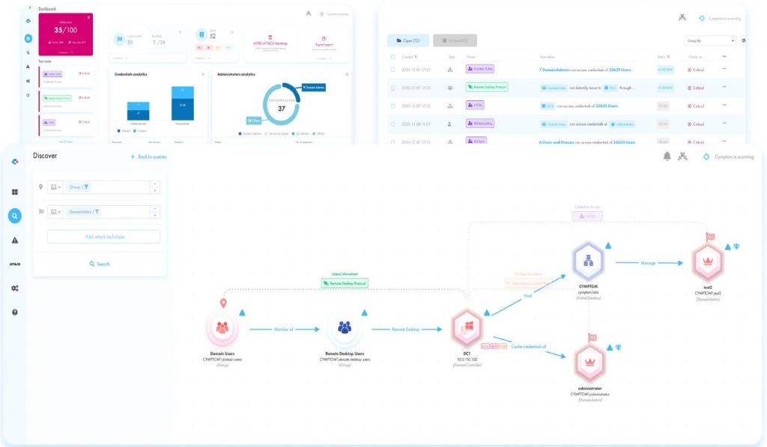767x447 pixels.
Task: Click the Search button in Discover panel
Action: pyautogui.click(x=100, y=264)
